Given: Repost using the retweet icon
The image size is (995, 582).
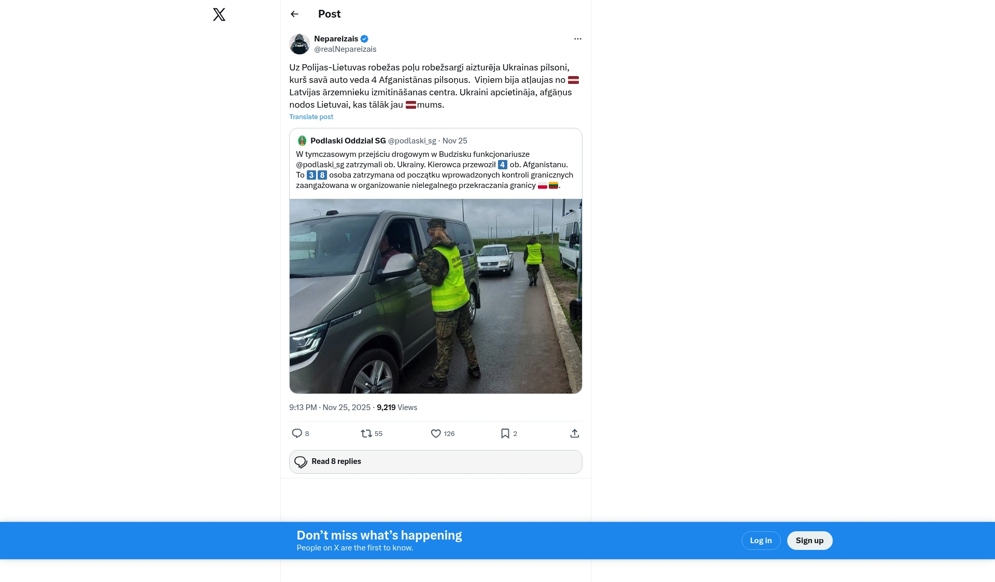Looking at the screenshot, I should point(366,433).
